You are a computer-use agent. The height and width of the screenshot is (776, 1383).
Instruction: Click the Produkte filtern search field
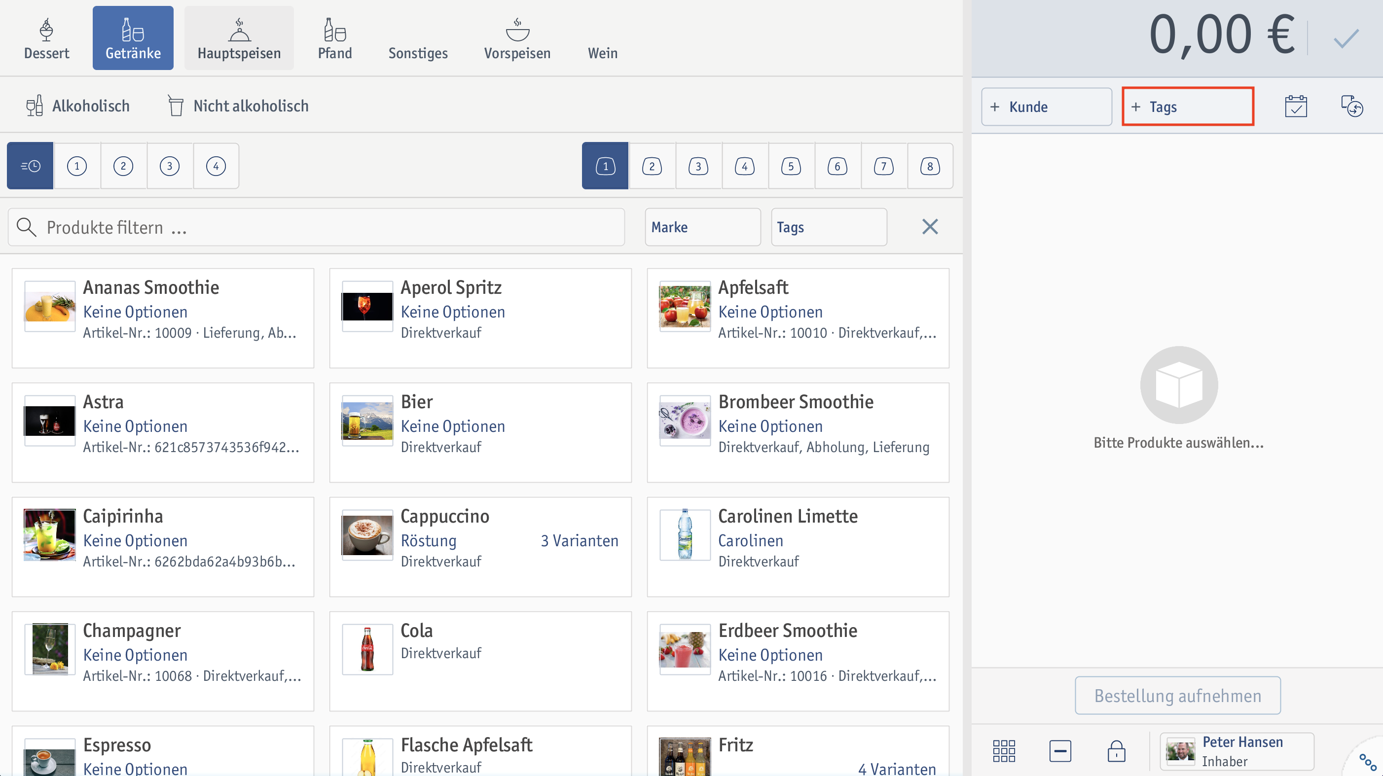point(316,227)
